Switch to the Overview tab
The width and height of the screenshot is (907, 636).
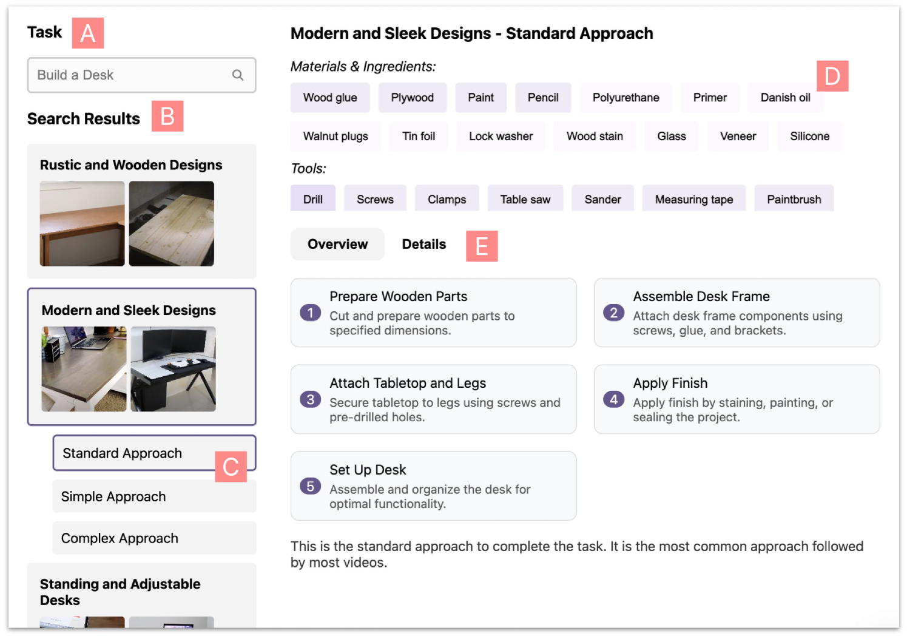point(337,244)
